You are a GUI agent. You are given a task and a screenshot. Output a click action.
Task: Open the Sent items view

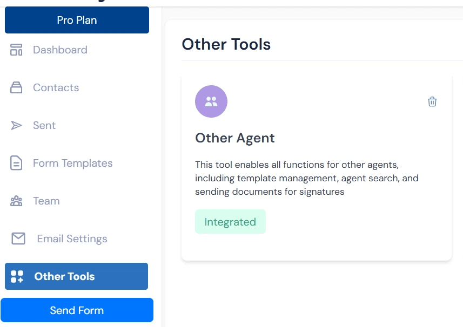44,125
